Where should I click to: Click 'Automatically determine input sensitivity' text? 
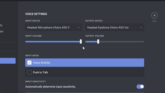(x=51, y=87)
